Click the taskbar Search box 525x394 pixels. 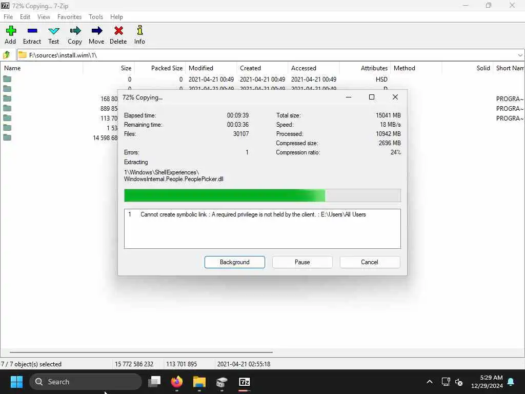click(86, 382)
